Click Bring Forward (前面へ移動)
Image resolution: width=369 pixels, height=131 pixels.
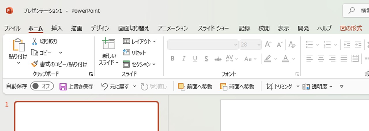pyautogui.click(x=195, y=86)
